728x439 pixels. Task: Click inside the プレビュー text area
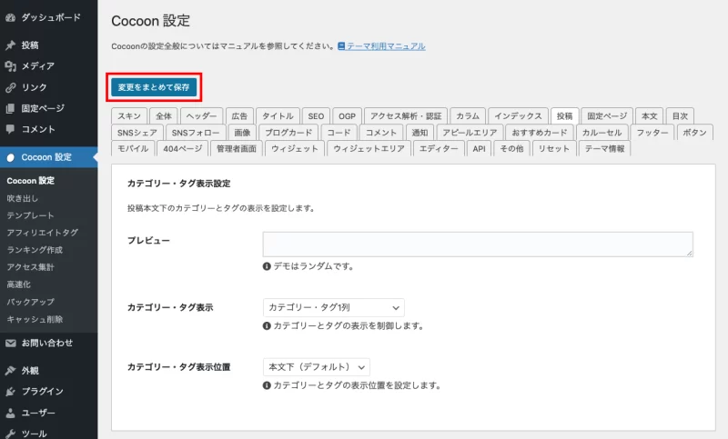coord(478,244)
